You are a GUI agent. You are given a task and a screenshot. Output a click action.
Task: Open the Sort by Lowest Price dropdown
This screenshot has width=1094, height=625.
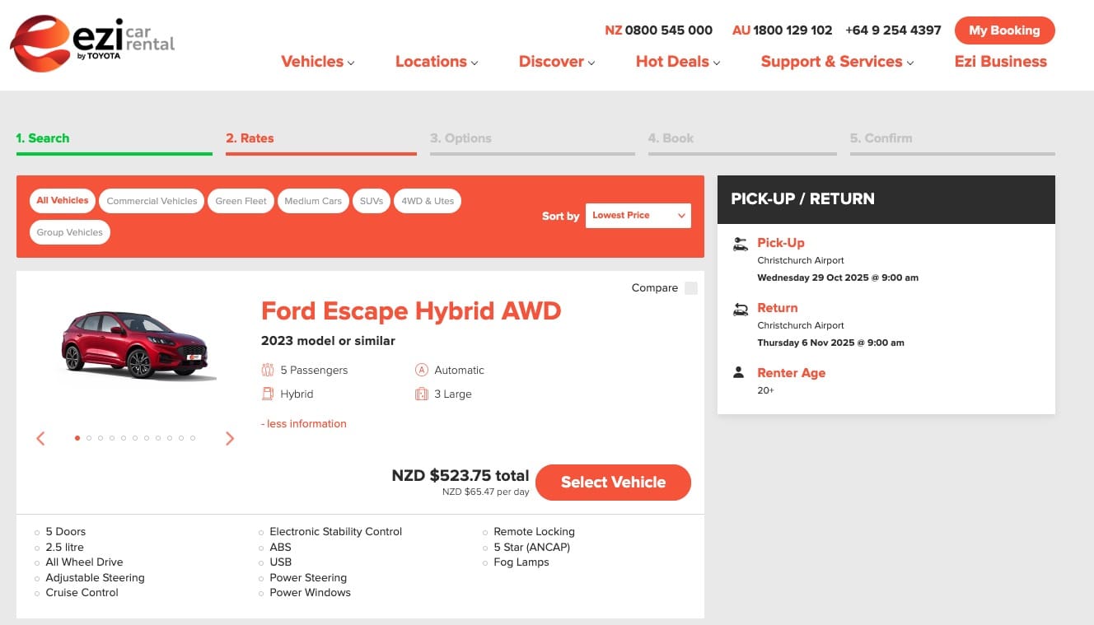point(638,216)
